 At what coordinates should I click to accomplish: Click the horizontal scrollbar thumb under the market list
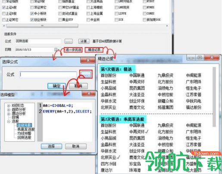[42, 26]
